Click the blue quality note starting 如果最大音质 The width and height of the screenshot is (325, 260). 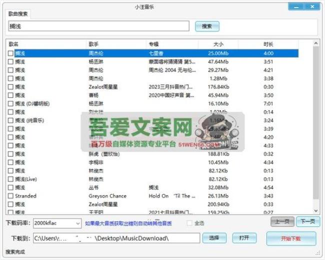(x=128, y=224)
